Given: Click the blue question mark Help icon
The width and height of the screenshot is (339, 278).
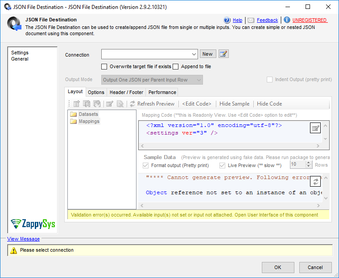Looking at the screenshot, I should click(227, 20).
